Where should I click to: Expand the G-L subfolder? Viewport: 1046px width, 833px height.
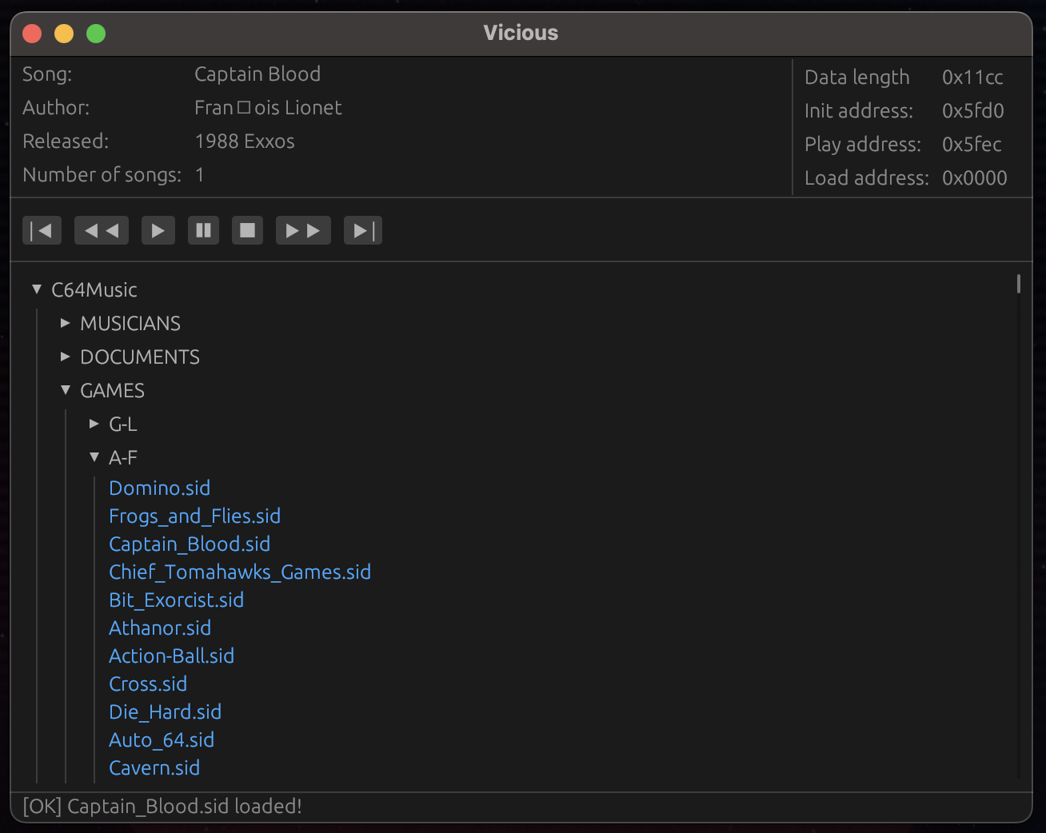(x=94, y=424)
